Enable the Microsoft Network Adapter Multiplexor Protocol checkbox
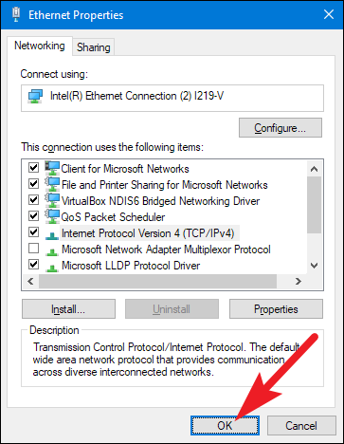Image resolution: width=344 pixels, height=444 pixels. coord(33,249)
